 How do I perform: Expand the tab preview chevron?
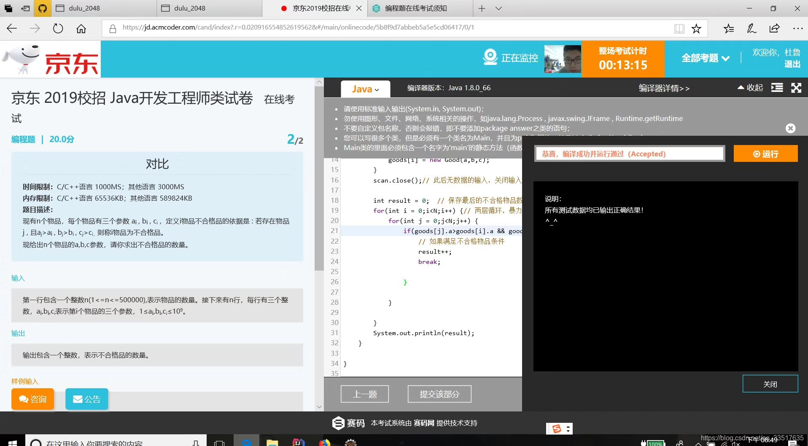click(498, 8)
